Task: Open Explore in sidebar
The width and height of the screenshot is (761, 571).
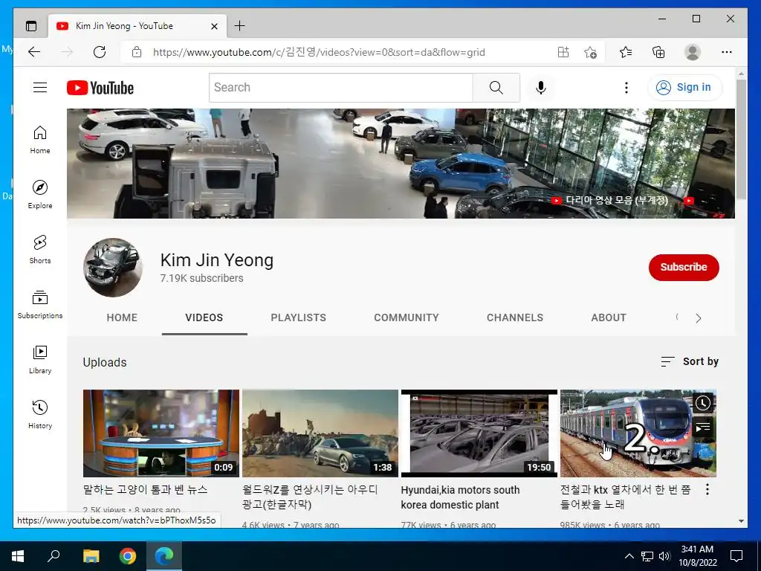Action: 40,195
